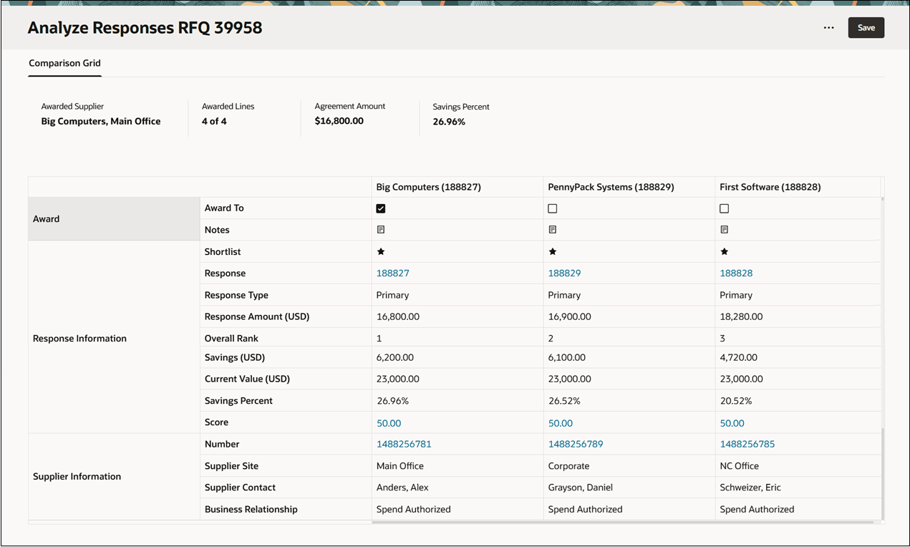
Task: Toggle shortlist star for Big Computers
Action: (x=380, y=251)
